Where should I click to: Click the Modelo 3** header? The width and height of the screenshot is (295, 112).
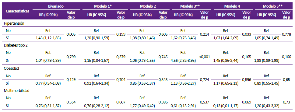[190, 6]
